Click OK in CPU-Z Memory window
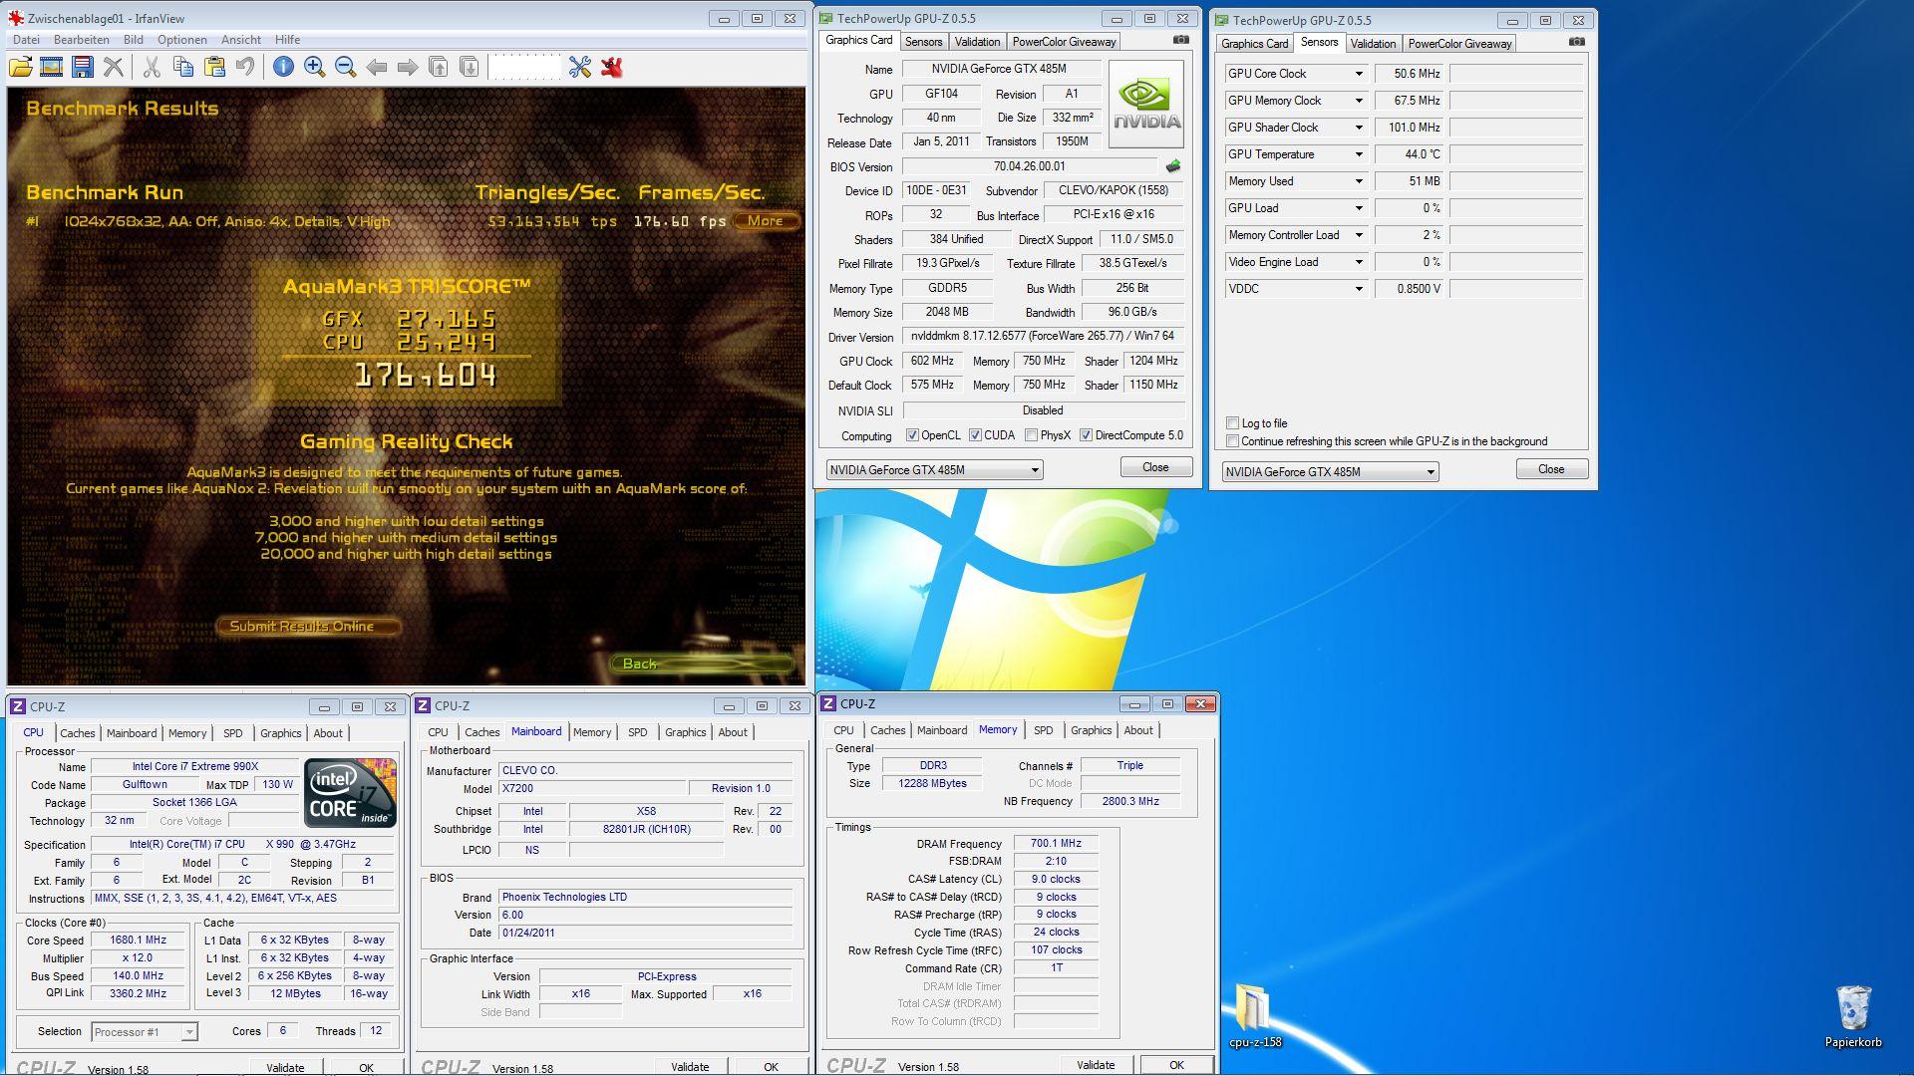1914x1076 pixels. (1176, 1065)
